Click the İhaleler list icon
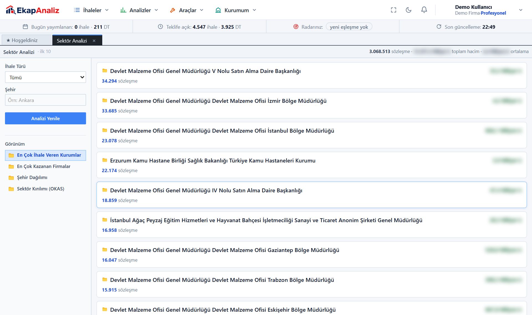 click(77, 10)
